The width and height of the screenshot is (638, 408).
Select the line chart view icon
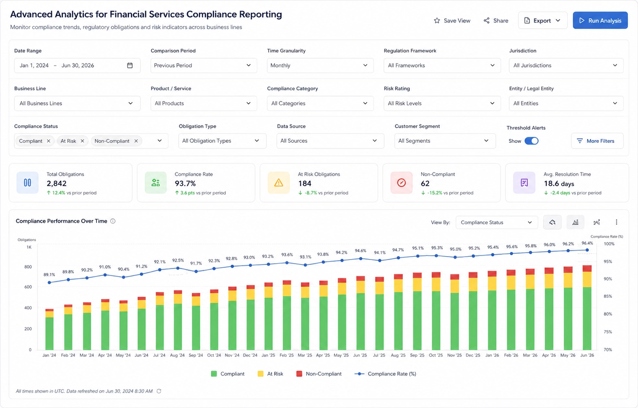[x=596, y=223]
